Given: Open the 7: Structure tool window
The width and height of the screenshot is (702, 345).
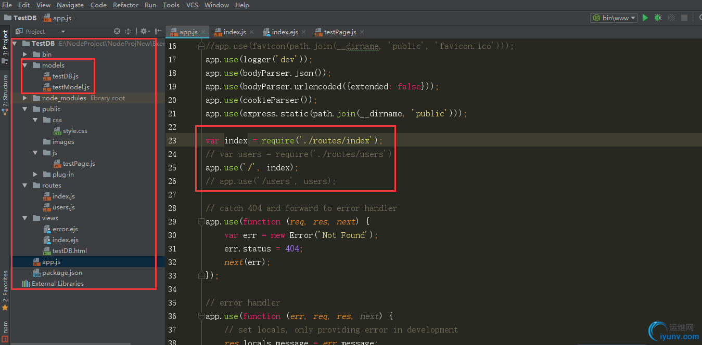Looking at the screenshot, I should click(5, 95).
